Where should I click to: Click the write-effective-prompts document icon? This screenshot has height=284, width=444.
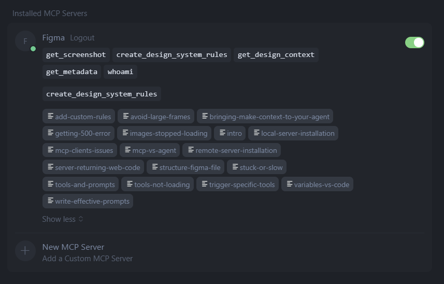click(50, 201)
